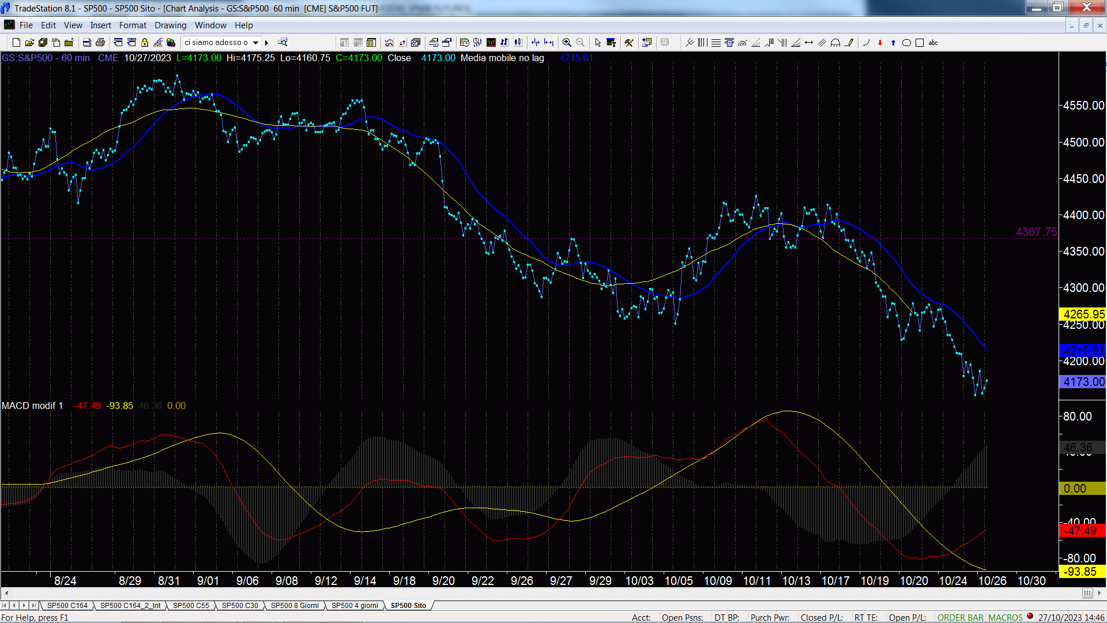Click the Open folder icon
The width and height of the screenshot is (1107, 623).
[x=29, y=43]
